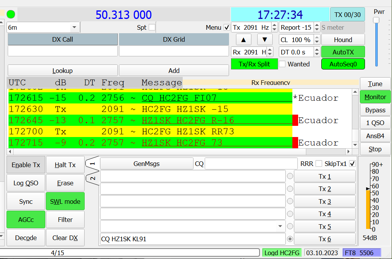
Task: Click the TX 00/30 button
Action: tap(348, 15)
